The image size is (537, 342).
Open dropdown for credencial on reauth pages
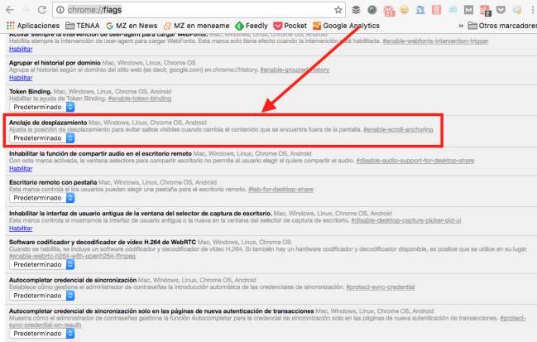[41, 334]
